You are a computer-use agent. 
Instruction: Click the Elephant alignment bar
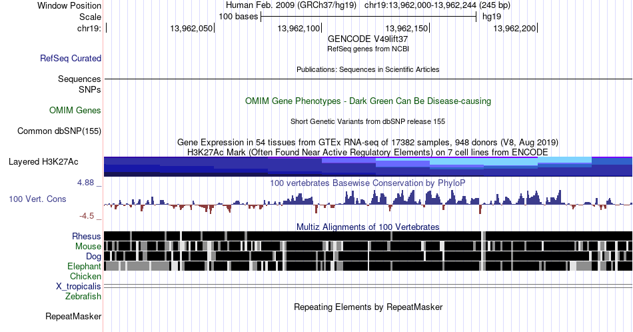[x=368, y=266]
